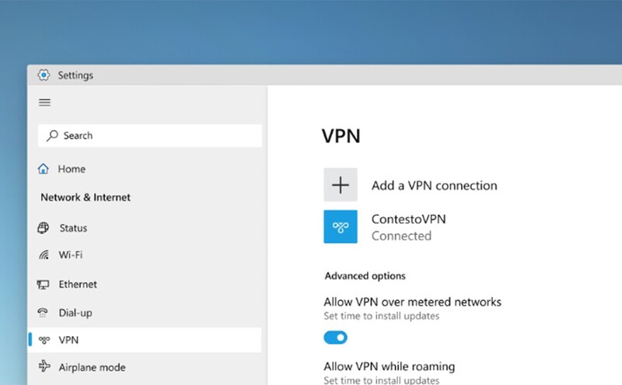The height and width of the screenshot is (385, 622).
Task: Click the Status globe icon
Action: tap(44, 228)
